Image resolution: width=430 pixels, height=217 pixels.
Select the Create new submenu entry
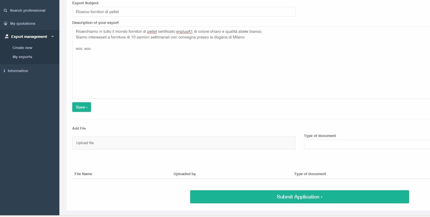click(23, 48)
